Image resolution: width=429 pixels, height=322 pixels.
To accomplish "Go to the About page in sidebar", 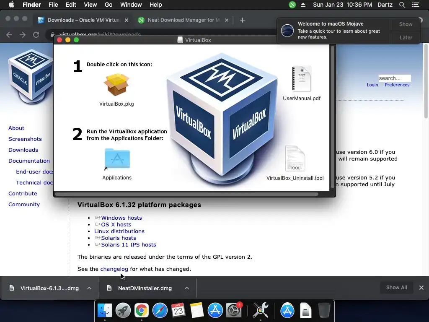I will coord(16,128).
